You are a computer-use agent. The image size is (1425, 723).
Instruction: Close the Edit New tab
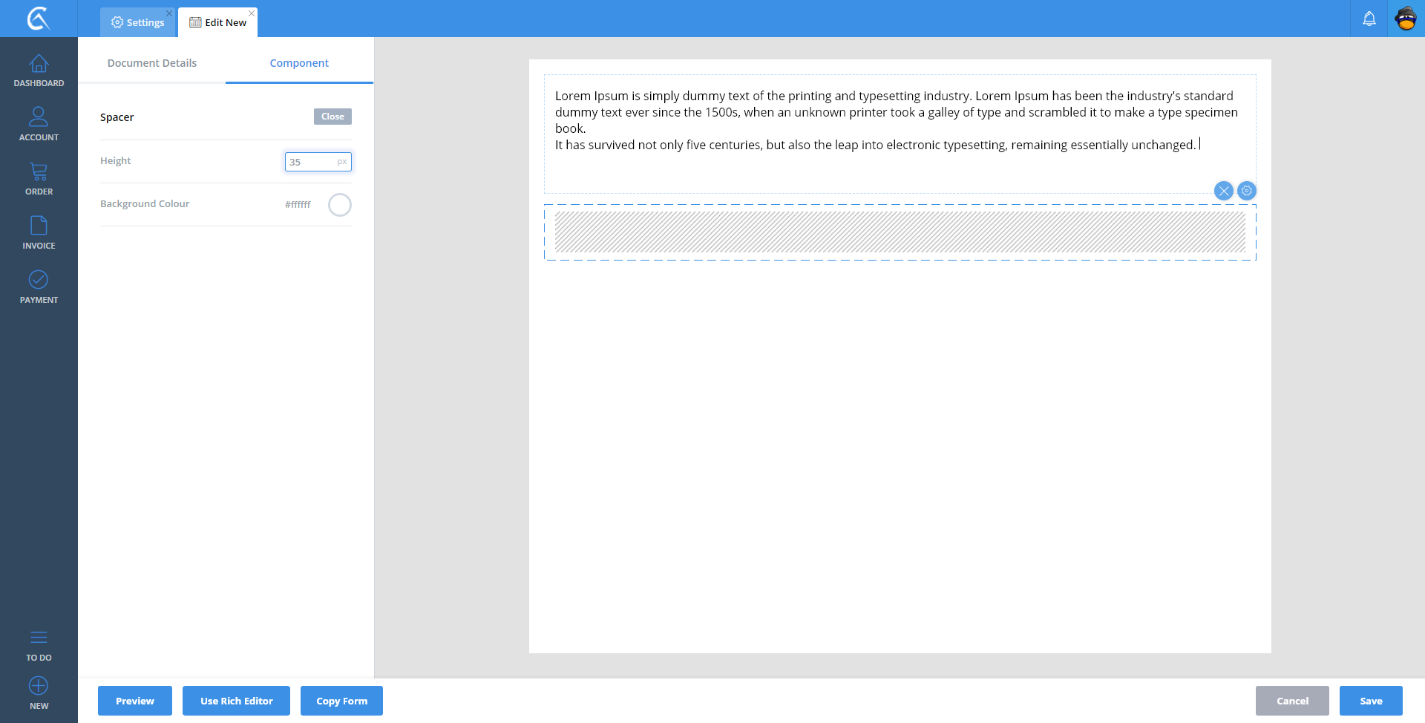[252, 13]
